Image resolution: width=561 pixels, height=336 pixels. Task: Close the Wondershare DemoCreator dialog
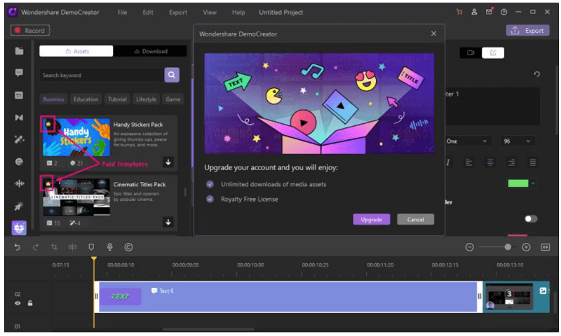(x=433, y=34)
